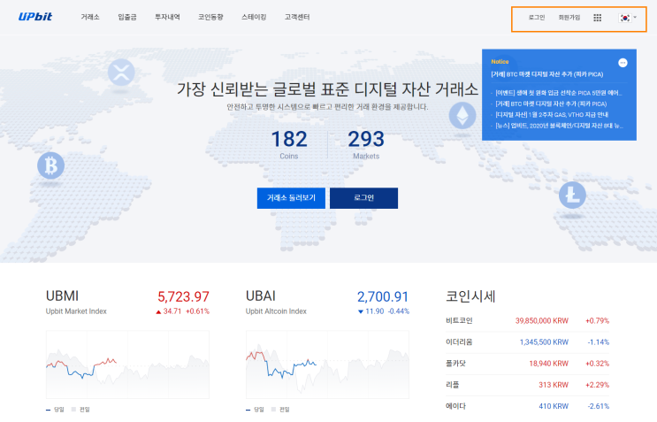
Task: Click the Litecoin coin icon on map
Action: pos(572,195)
